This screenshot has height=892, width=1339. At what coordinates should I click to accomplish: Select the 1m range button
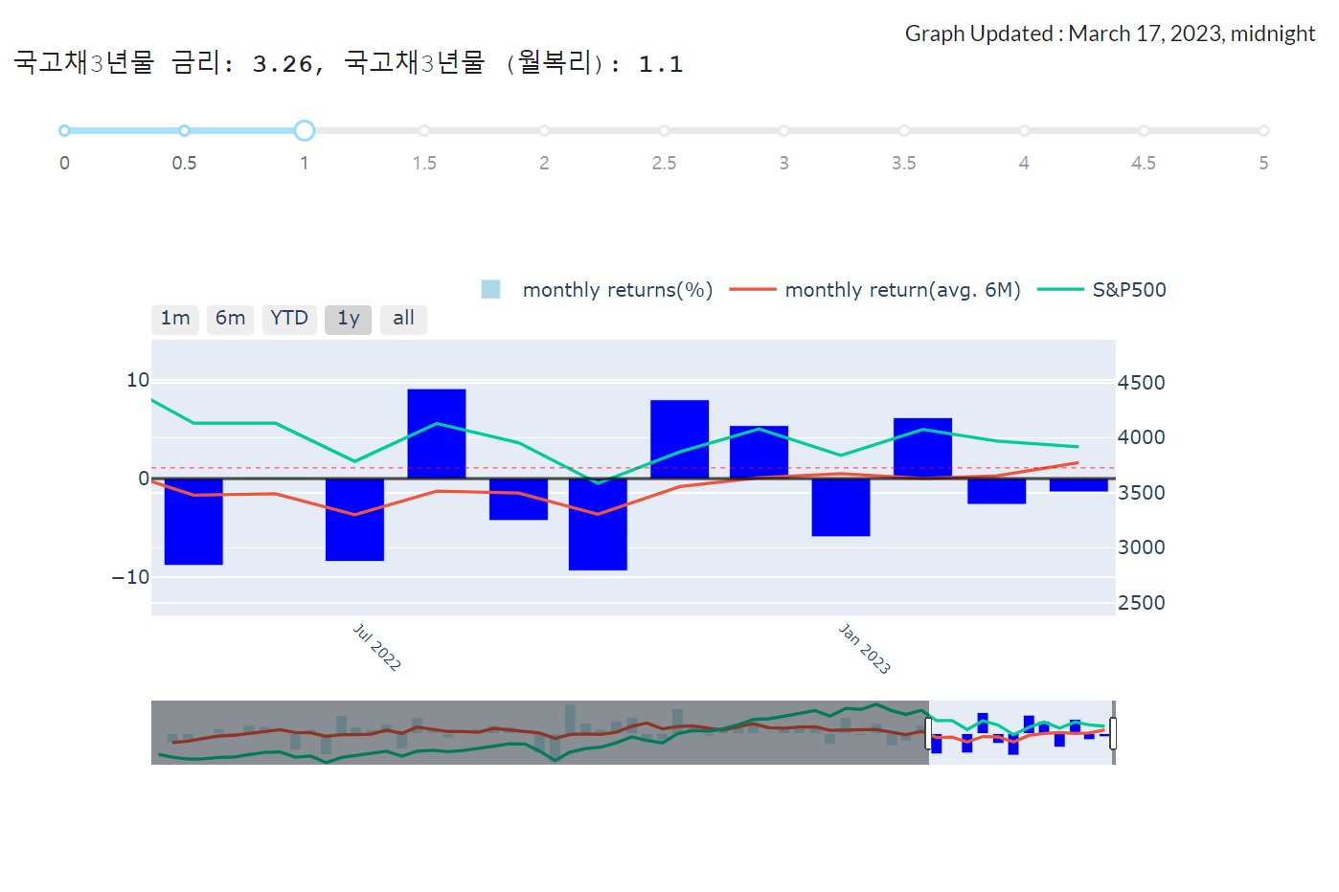pos(175,319)
